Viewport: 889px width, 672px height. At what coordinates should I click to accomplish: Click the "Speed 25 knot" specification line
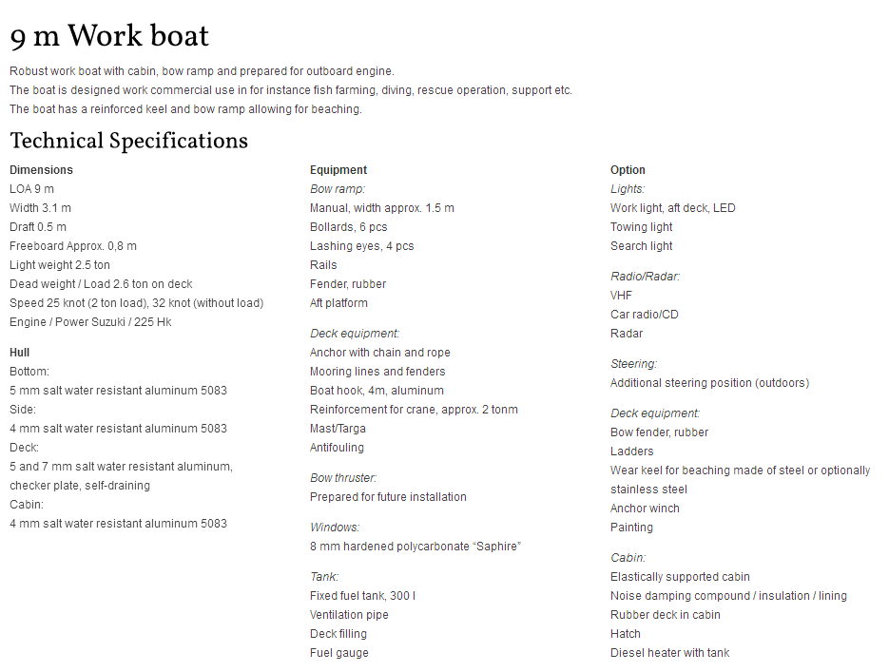(x=136, y=303)
